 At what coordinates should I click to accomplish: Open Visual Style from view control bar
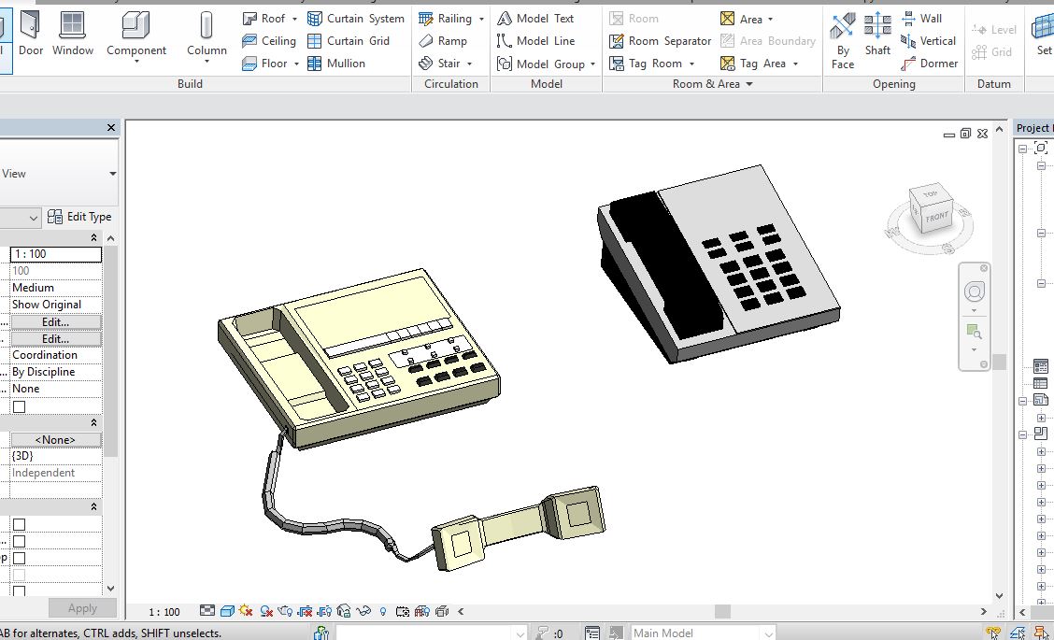[x=227, y=611]
